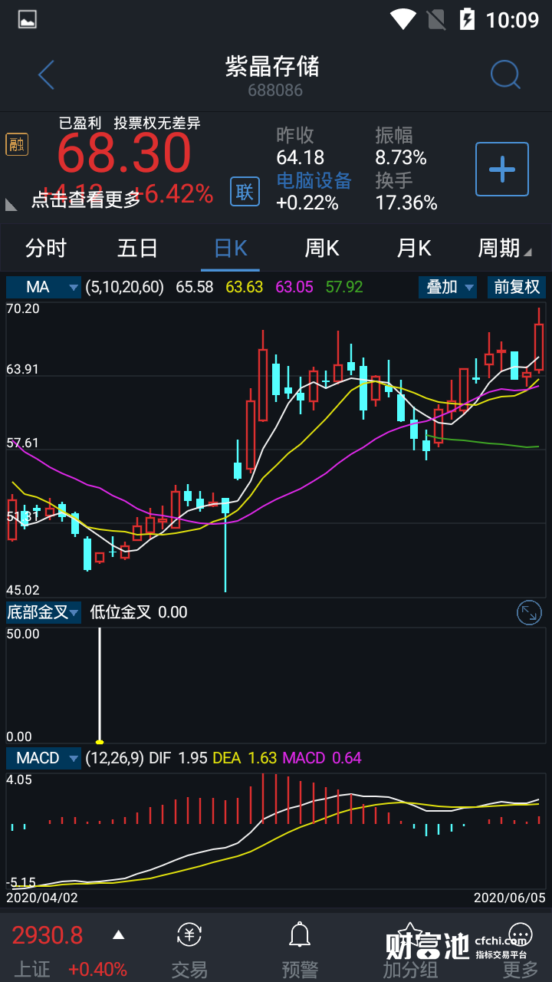Expand the 叠加 overlay dropdown
The image size is (552, 982).
(448, 288)
